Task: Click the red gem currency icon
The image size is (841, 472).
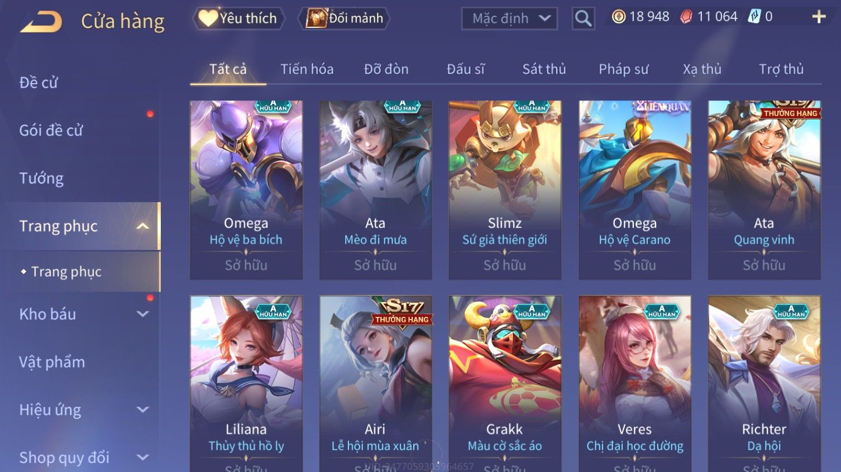Action: click(x=686, y=17)
